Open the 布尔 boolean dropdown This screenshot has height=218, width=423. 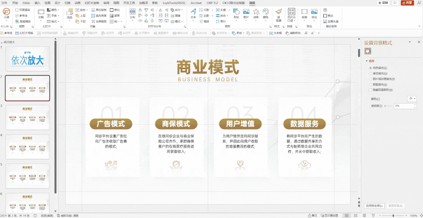point(177,10)
